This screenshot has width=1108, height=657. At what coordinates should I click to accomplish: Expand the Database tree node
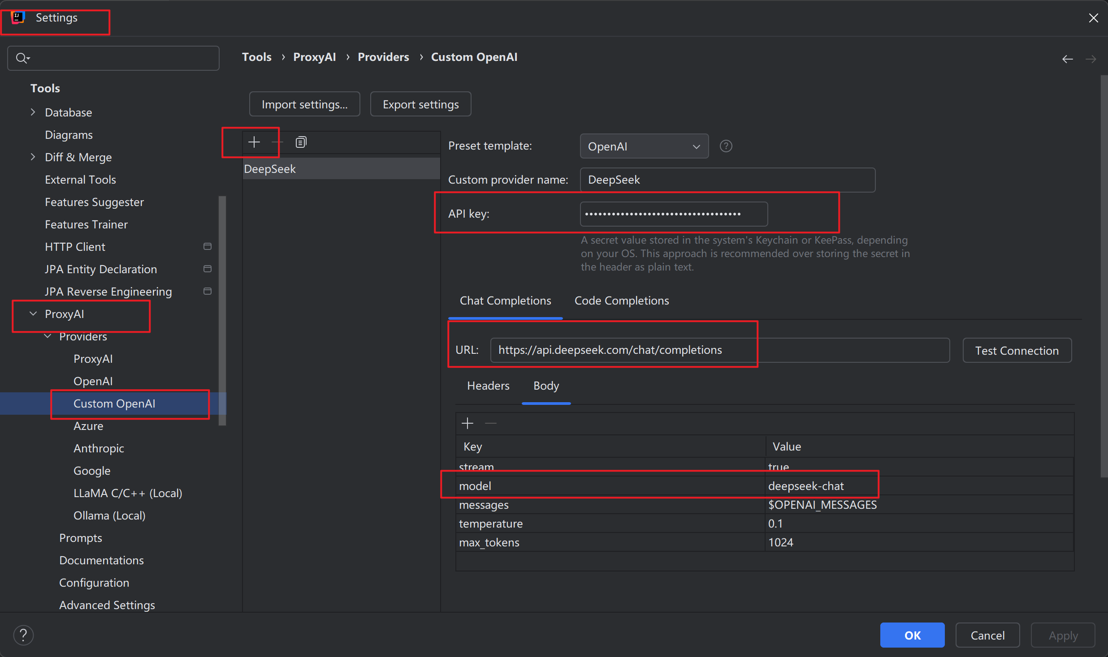pyautogui.click(x=33, y=112)
